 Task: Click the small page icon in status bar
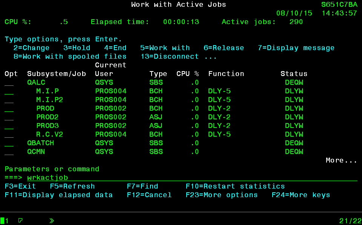(x=20, y=220)
